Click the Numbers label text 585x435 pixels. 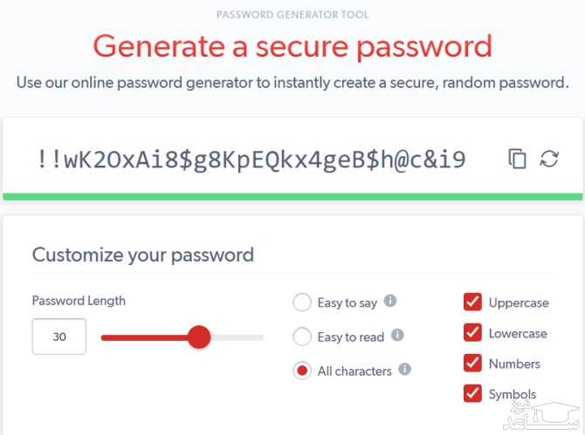click(514, 364)
